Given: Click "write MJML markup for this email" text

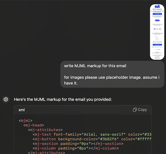Looking at the screenshot, I should tap(95, 66).
